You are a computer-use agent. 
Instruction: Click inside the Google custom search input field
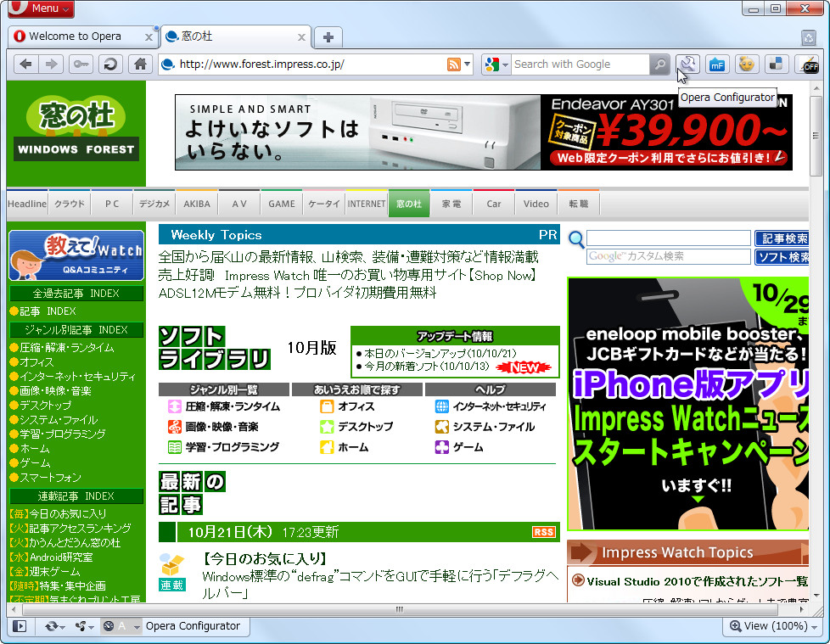pos(670,257)
